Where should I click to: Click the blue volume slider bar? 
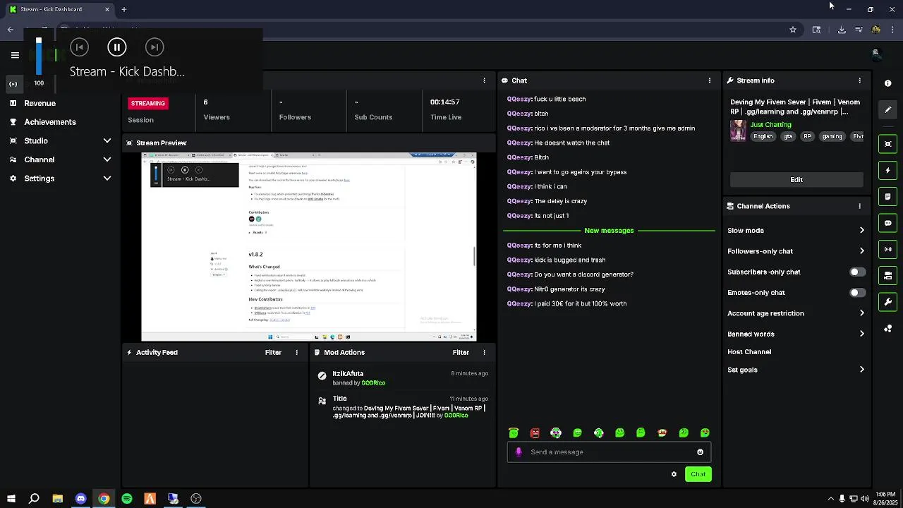(39, 56)
